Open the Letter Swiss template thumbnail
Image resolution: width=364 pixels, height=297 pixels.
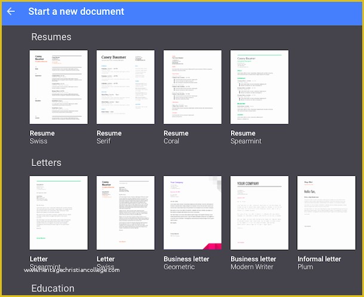click(x=125, y=213)
